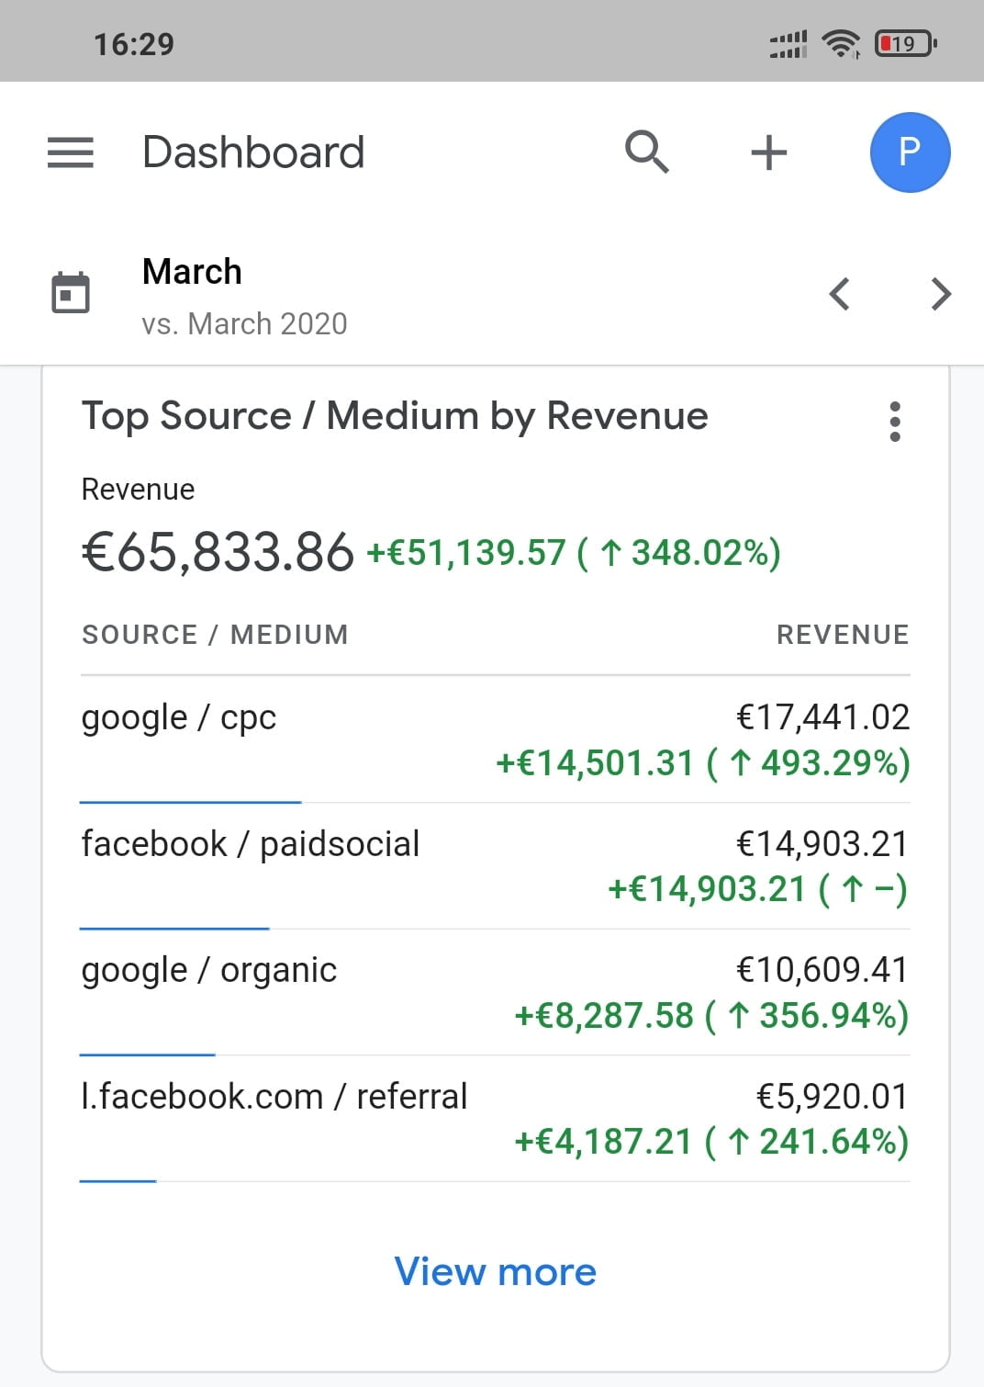Tap the battery indicator in status bar

(905, 43)
